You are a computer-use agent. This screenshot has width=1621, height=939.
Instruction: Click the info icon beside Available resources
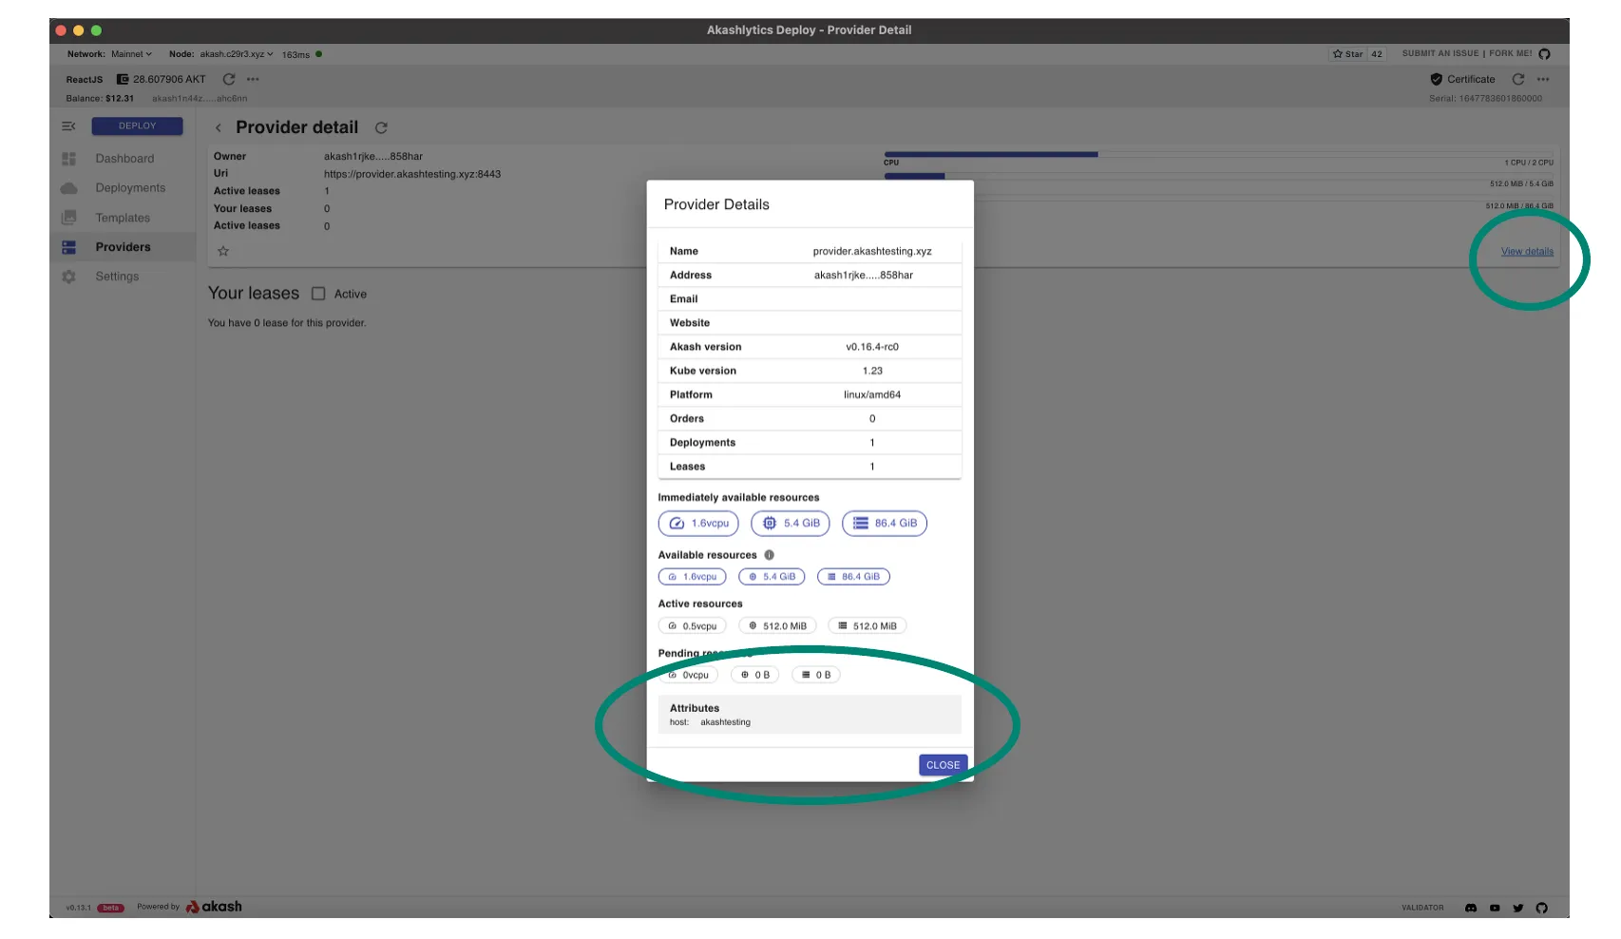[x=769, y=555]
